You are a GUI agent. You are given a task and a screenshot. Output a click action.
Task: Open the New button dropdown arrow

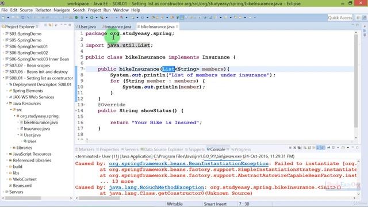tap(8, 17)
